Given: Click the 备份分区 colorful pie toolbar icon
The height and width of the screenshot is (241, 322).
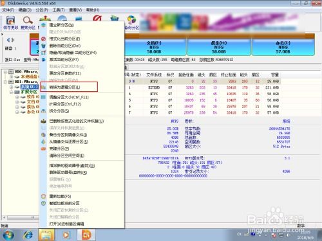Looking at the screenshot, I should pos(131,22).
